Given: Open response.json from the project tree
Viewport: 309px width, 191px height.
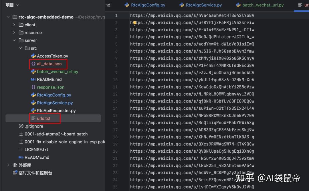Looking at the screenshot, I should [51, 87].
